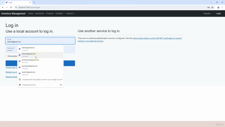
Task: Expand the Activities dropdown menu
Action: point(60,13)
